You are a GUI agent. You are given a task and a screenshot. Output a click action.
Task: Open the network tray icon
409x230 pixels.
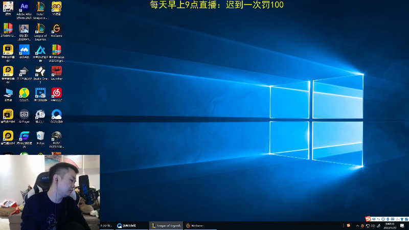click(368, 226)
